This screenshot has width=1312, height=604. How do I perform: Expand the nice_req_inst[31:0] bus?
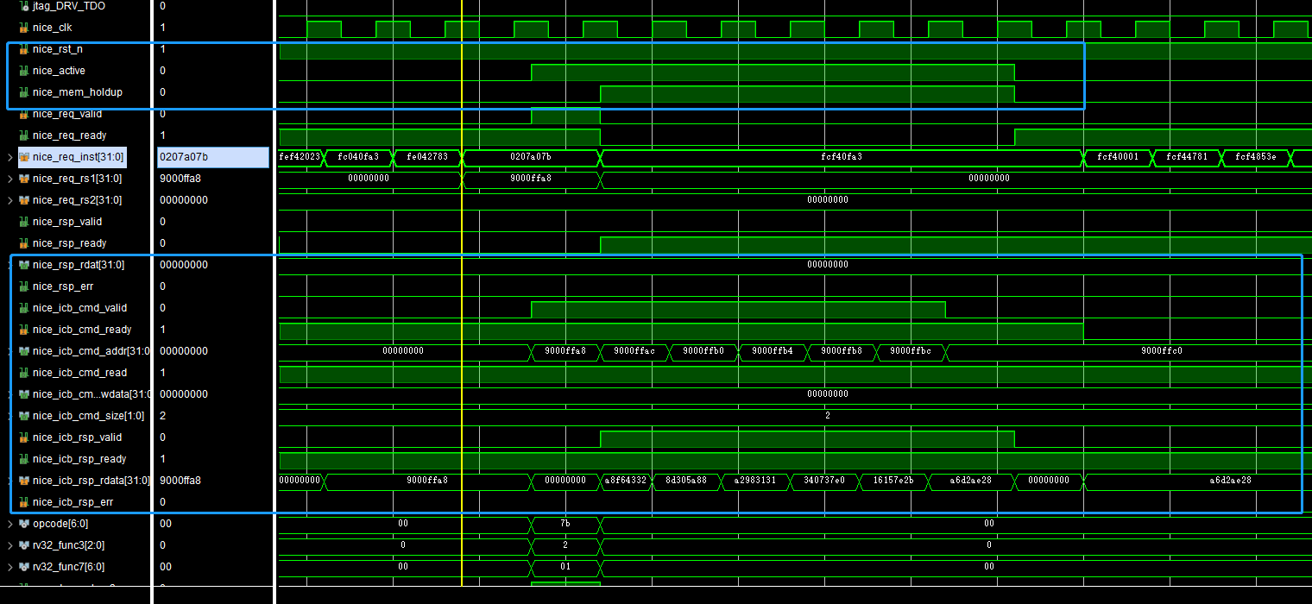[9, 157]
